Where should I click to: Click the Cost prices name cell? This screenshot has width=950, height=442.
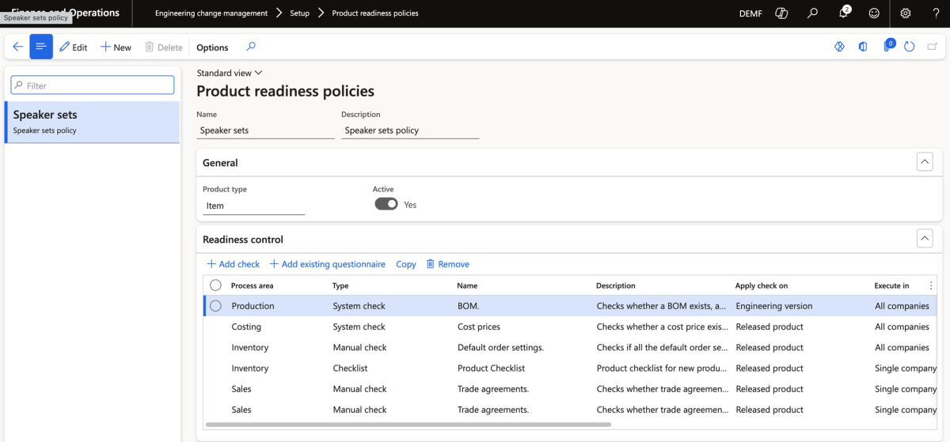(x=479, y=327)
